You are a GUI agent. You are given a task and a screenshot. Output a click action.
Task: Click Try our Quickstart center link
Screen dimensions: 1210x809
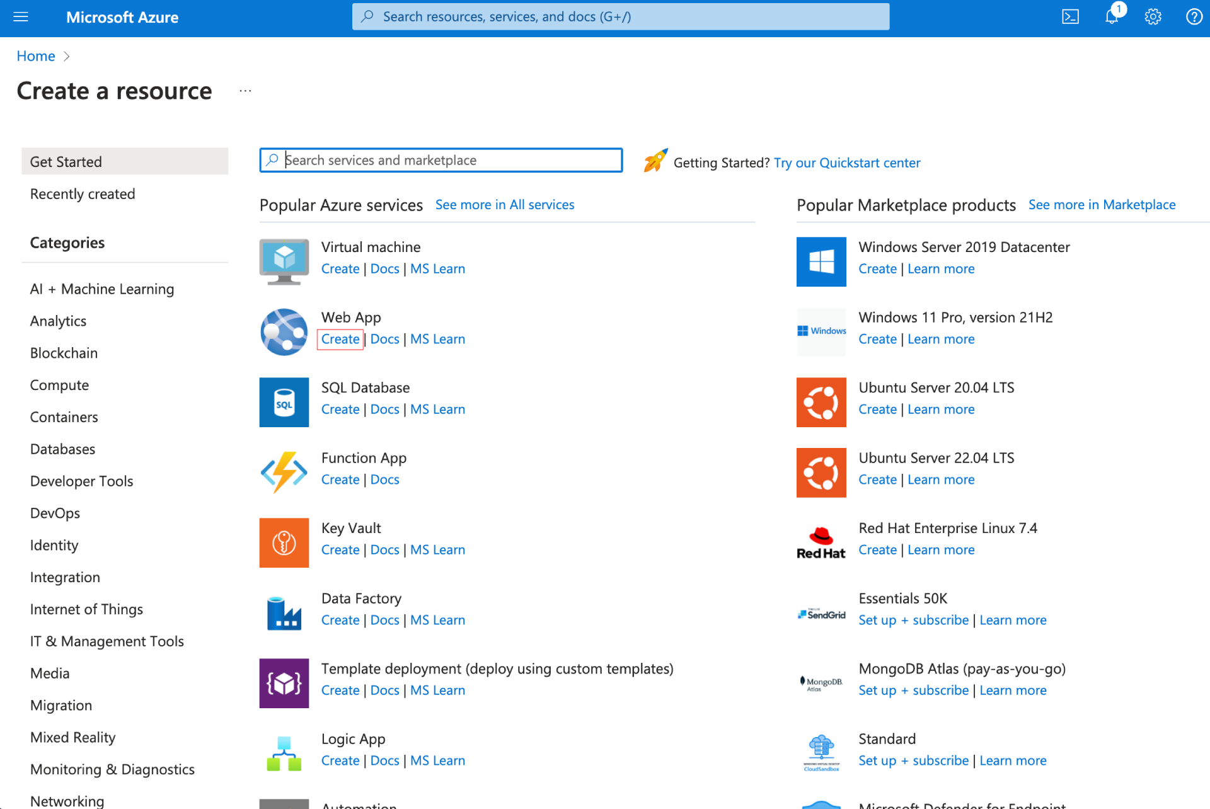(846, 163)
